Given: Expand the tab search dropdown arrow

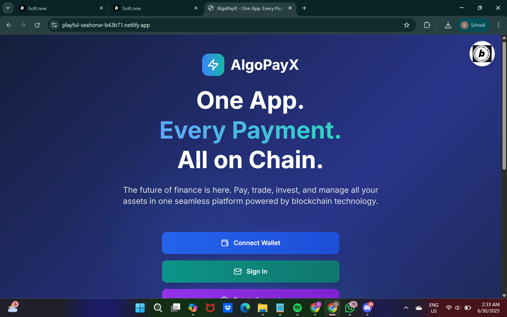Looking at the screenshot, I should (x=8, y=8).
